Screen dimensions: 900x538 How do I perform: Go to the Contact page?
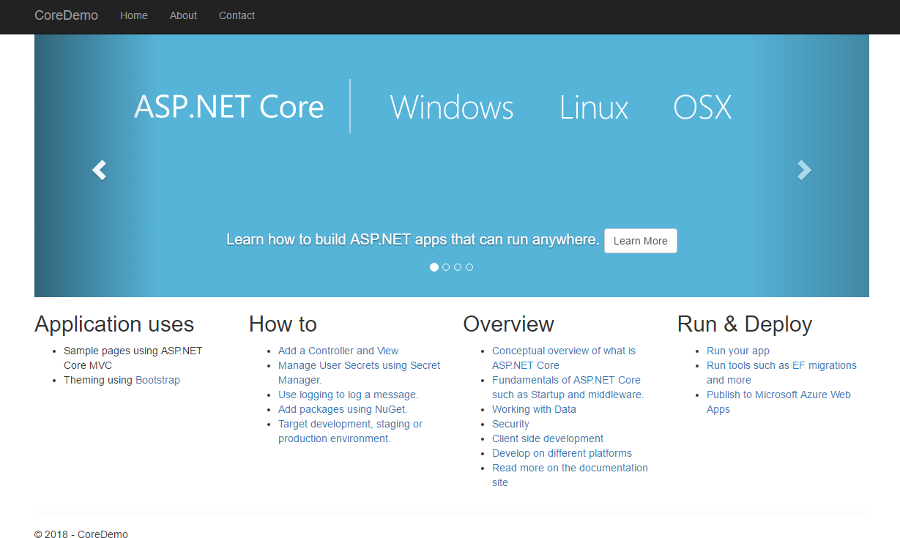click(237, 15)
